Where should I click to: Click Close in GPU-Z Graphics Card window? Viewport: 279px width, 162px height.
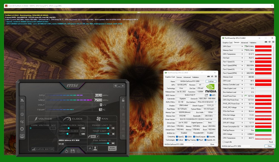pyautogui.click(x=212, y=144)
